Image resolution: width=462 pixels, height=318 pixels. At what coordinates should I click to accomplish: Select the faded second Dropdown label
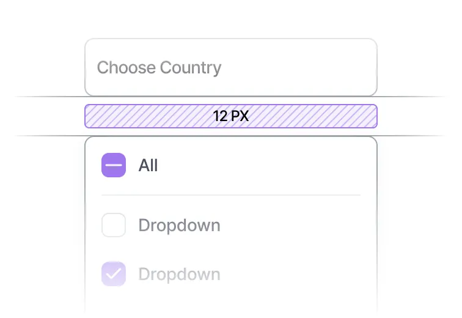tap(179, 273)
